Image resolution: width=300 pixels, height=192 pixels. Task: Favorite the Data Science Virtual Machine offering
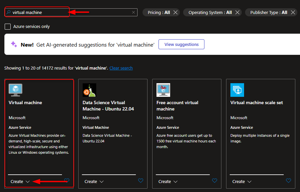point(141,181)
